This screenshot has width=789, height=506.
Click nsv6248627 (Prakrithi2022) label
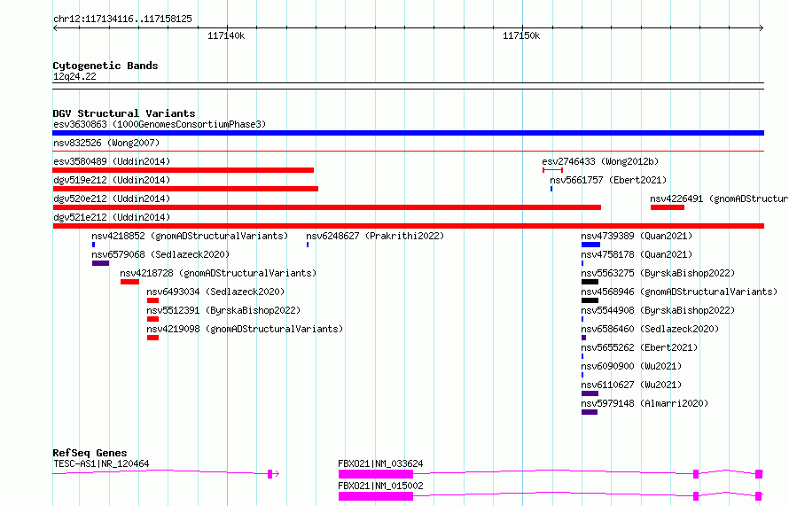pyautogui.click(x=375, y=236)
